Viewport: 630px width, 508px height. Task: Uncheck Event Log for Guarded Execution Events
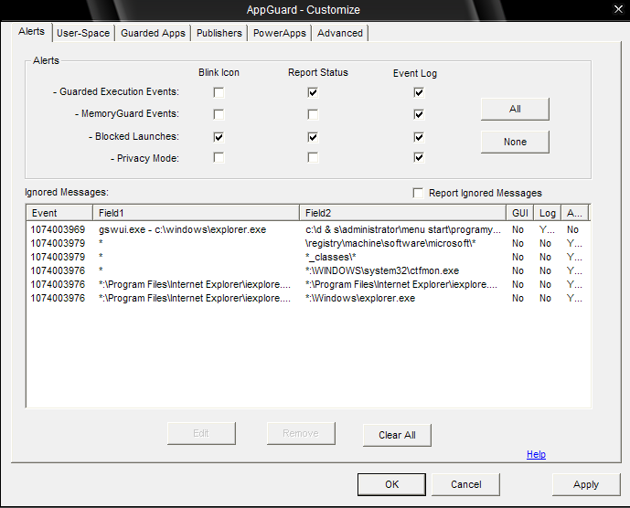419,93
